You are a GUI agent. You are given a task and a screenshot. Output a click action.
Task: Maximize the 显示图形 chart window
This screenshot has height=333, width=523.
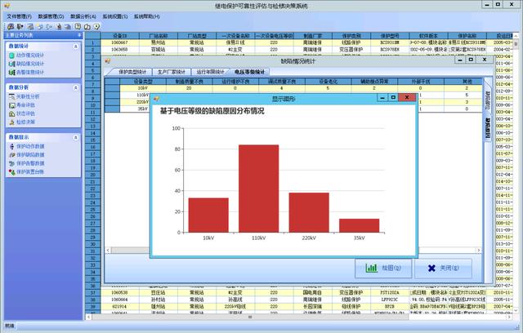pyautogui.click(x=393, y=98)
